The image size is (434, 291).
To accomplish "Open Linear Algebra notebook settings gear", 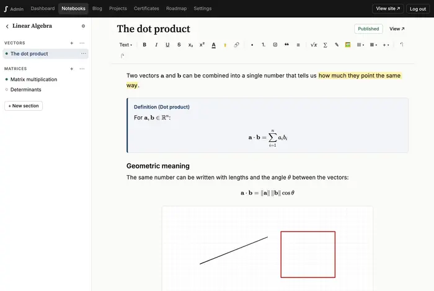I will point(83,26).
